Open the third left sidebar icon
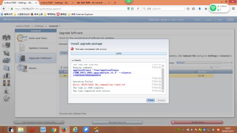Image resolution: width=237 pixels, height=133 pixels. coord(7,52)
